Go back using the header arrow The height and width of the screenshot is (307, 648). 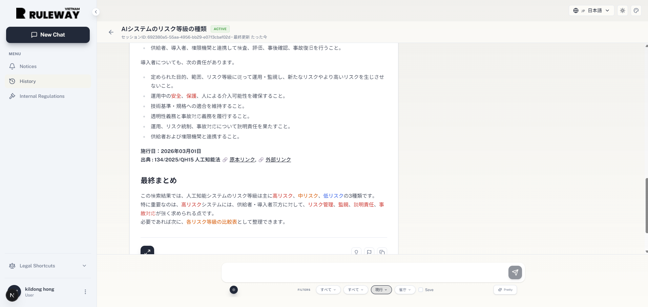point(111,32)
